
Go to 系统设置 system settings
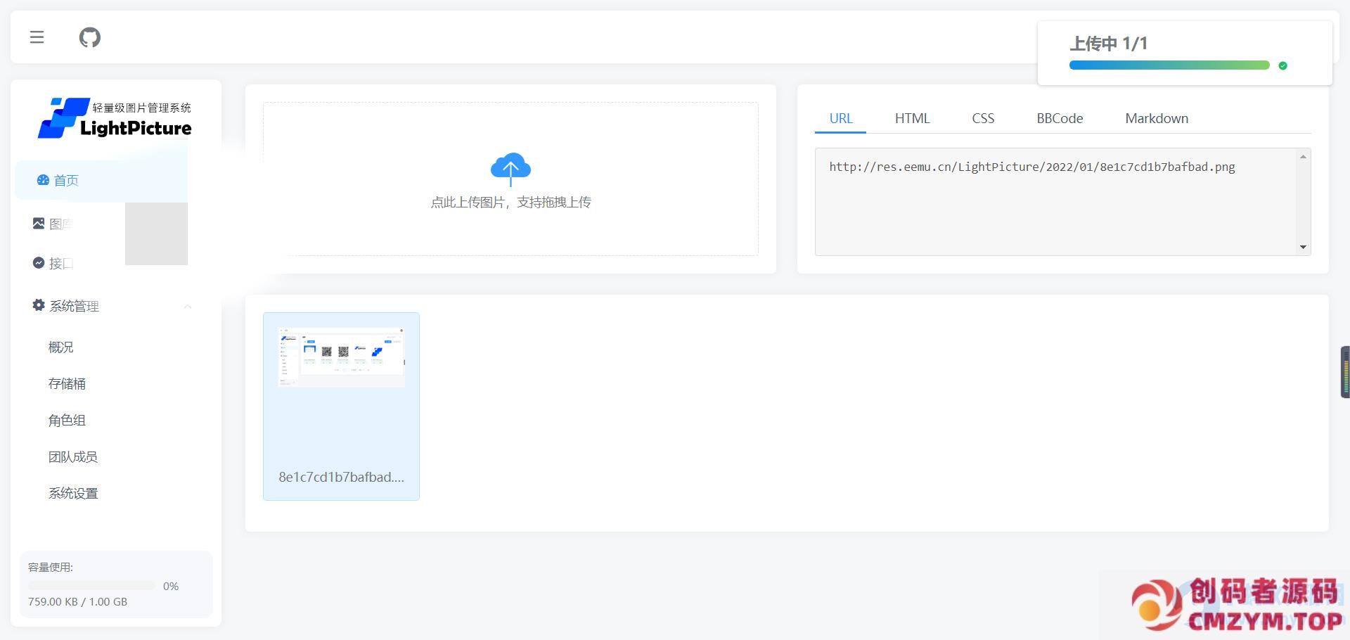(x=72, y=494)
